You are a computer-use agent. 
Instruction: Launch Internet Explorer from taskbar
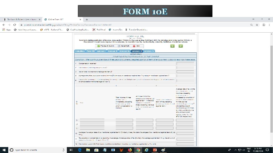click(146, 150)
